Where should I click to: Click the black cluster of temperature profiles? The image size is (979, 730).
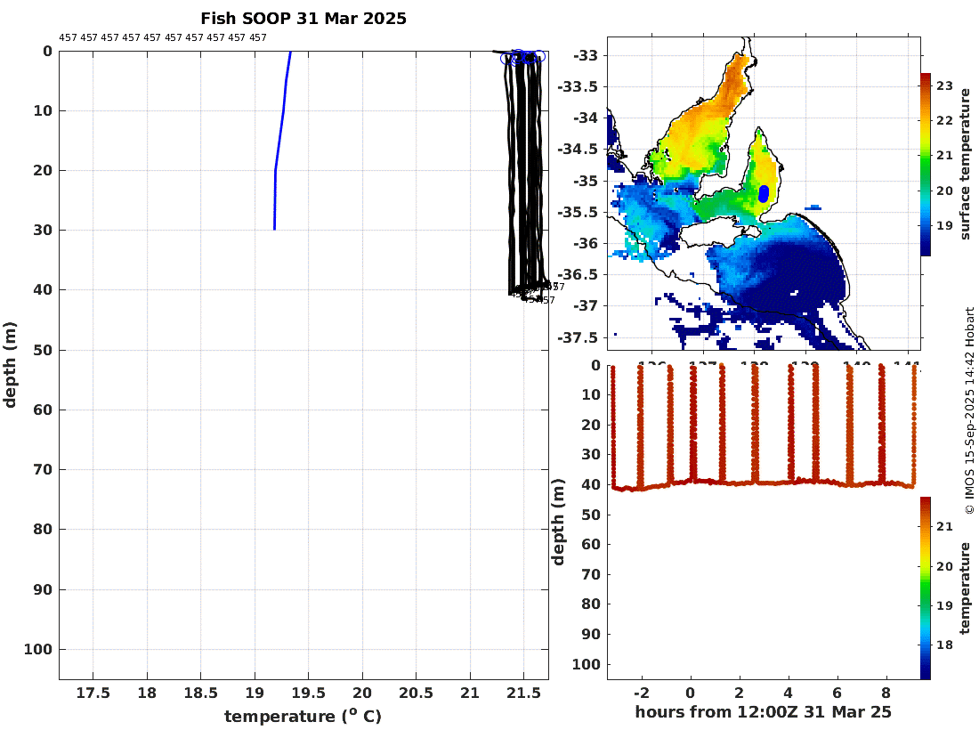(524, 174)
